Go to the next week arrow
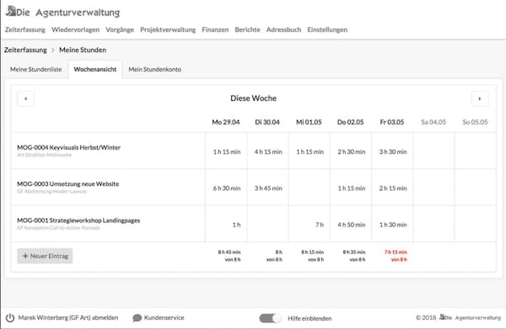Viewport: 506px width, 329px height. [480, 98]
